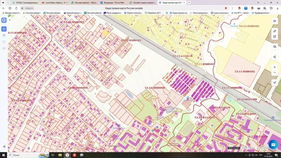The height and width of the screenshot is (158, 281).
Task: Reload the page with refresh icon
Action: pos(16,8)
